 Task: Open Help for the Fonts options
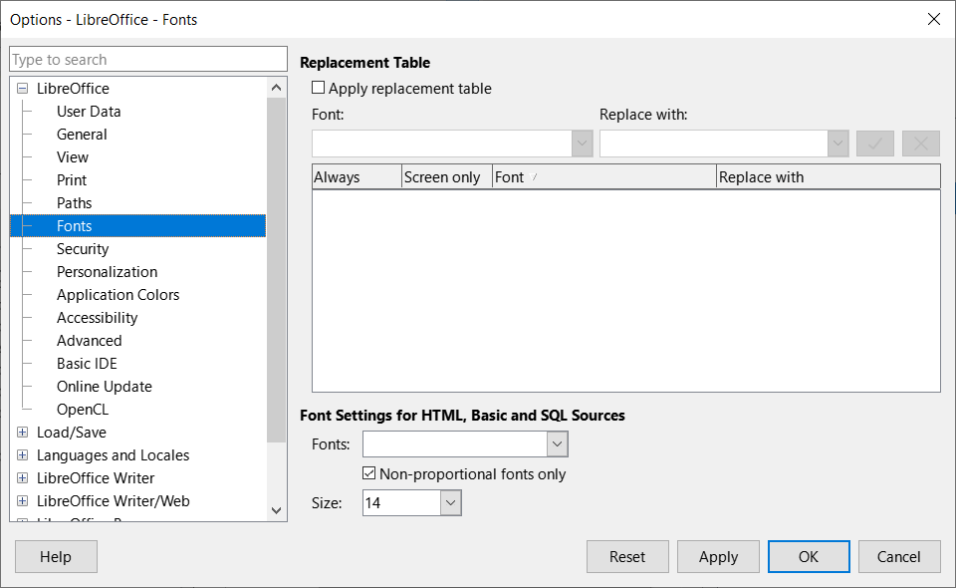[x=55, y=556]
